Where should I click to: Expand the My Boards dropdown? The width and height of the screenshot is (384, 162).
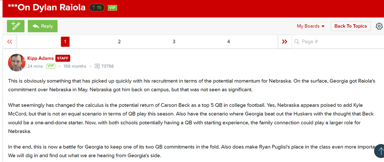pyautogui.click(x=311, y=26)
